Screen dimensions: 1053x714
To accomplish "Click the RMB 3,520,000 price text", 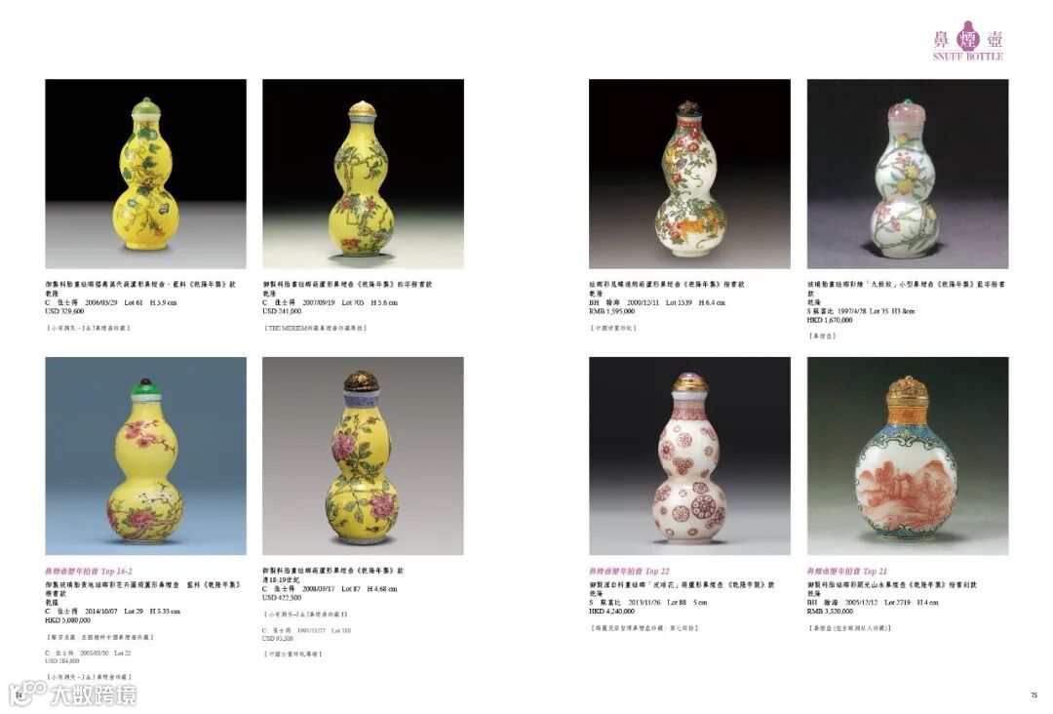I will 830,612.
